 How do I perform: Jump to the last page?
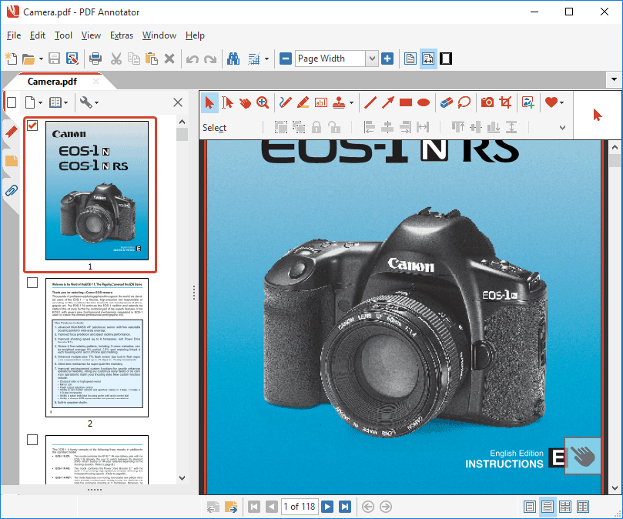[345, 507]
